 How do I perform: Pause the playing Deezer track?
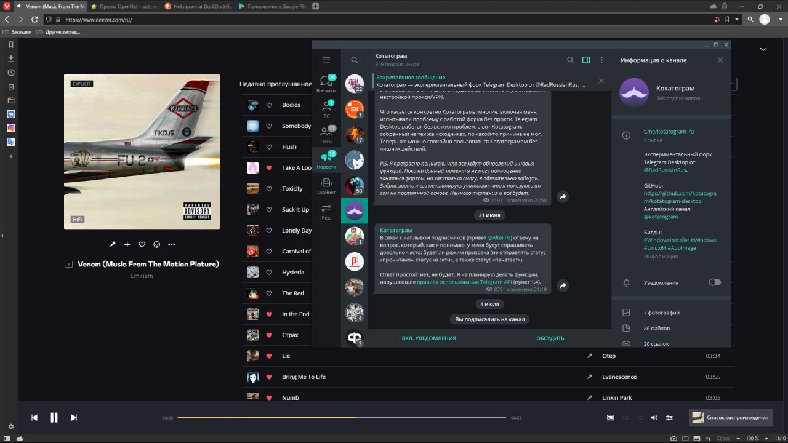[x=54, y=418]
